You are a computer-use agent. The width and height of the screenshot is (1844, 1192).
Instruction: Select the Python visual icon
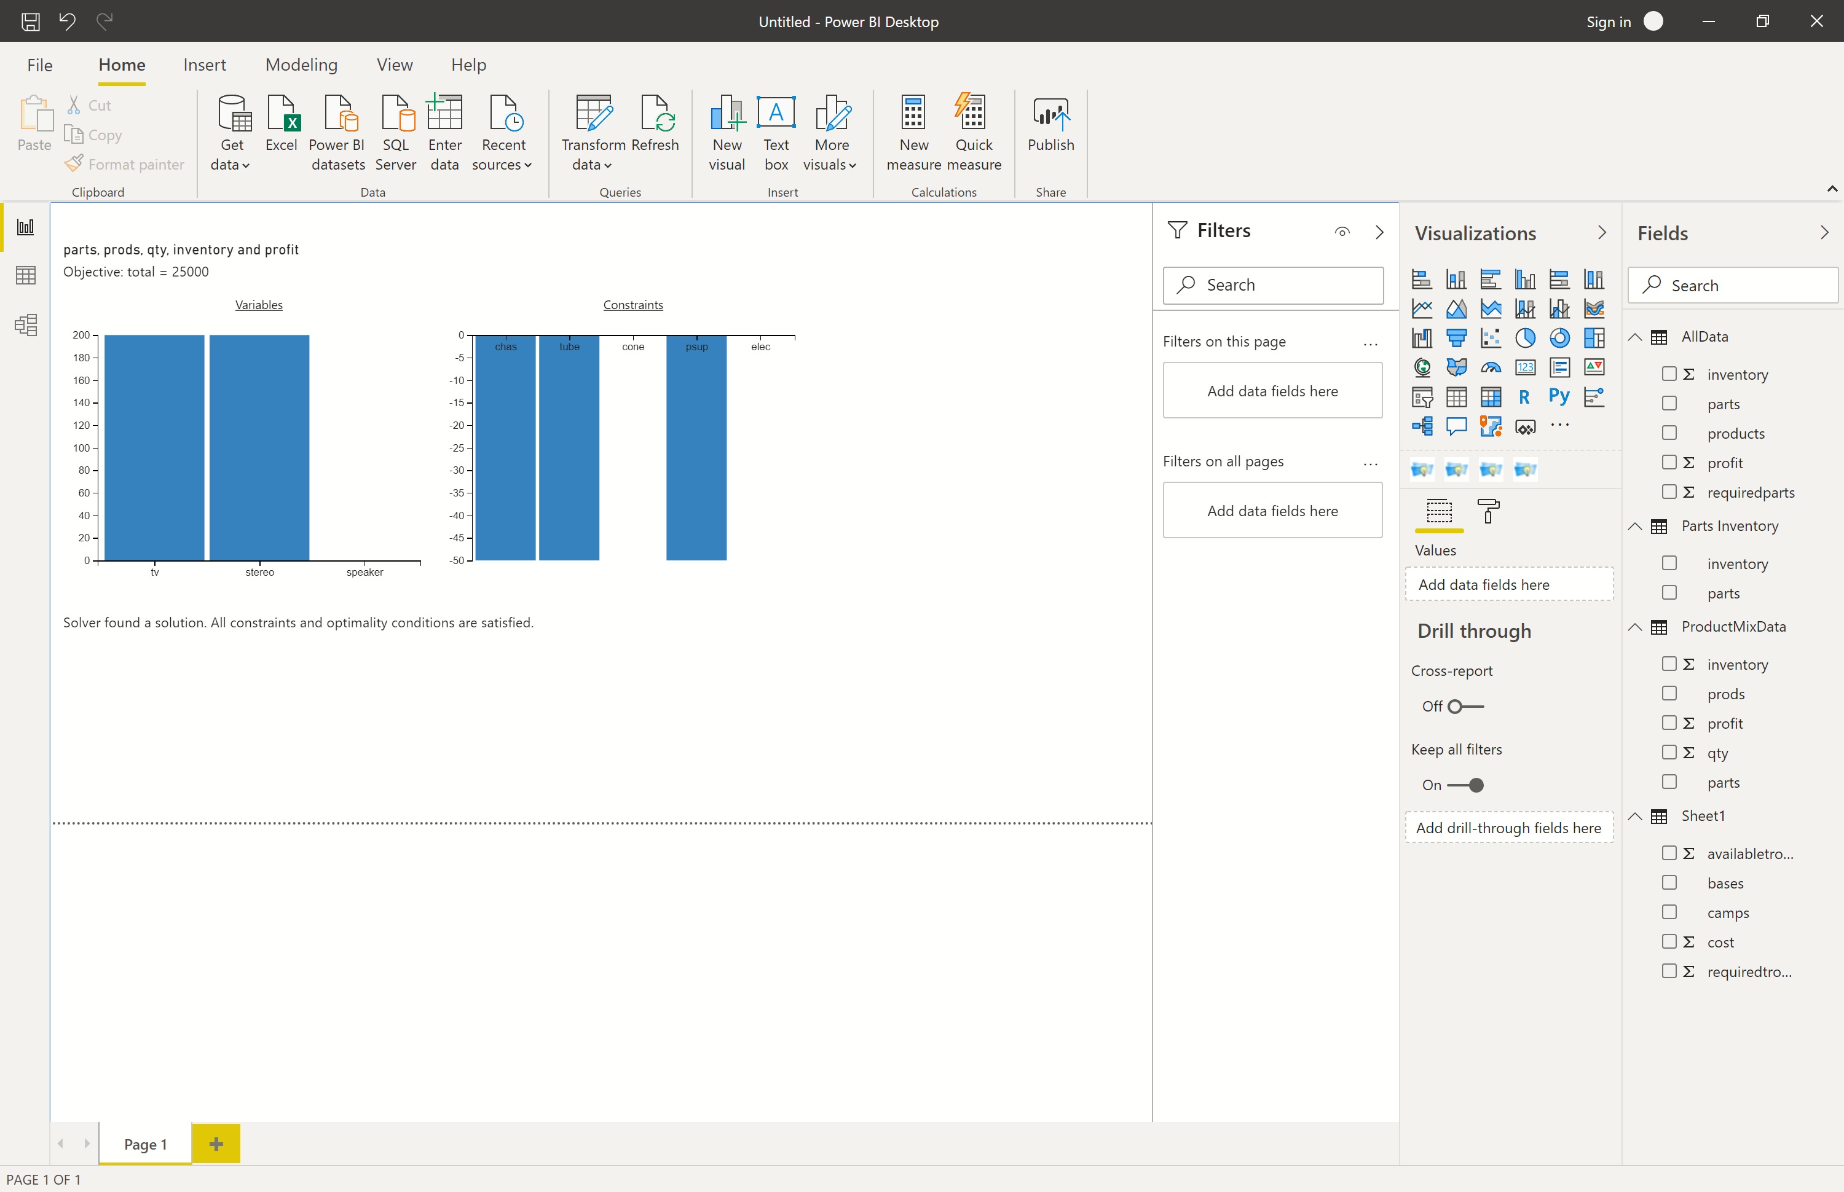[1558, 396]
